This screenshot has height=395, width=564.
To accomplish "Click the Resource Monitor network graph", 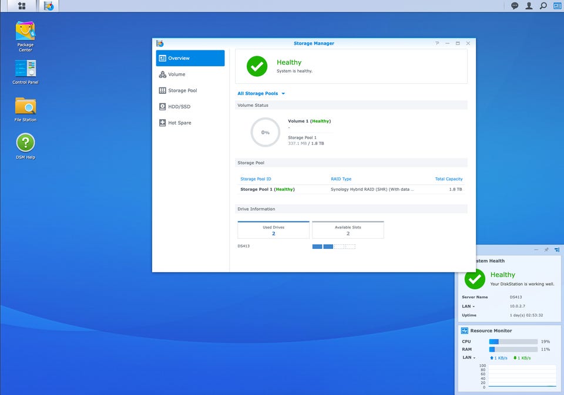I will pos(522,376).
